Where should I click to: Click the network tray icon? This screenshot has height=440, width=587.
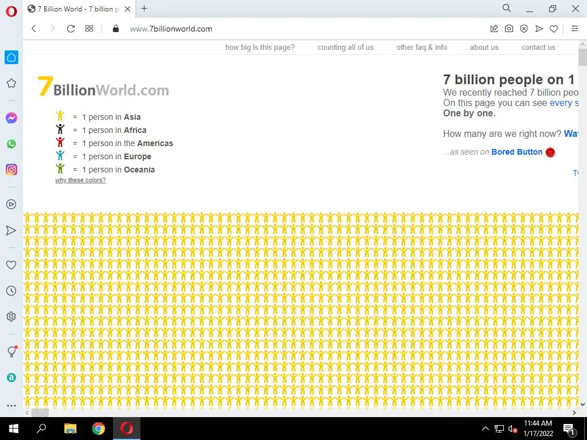[x=499, y=429]
